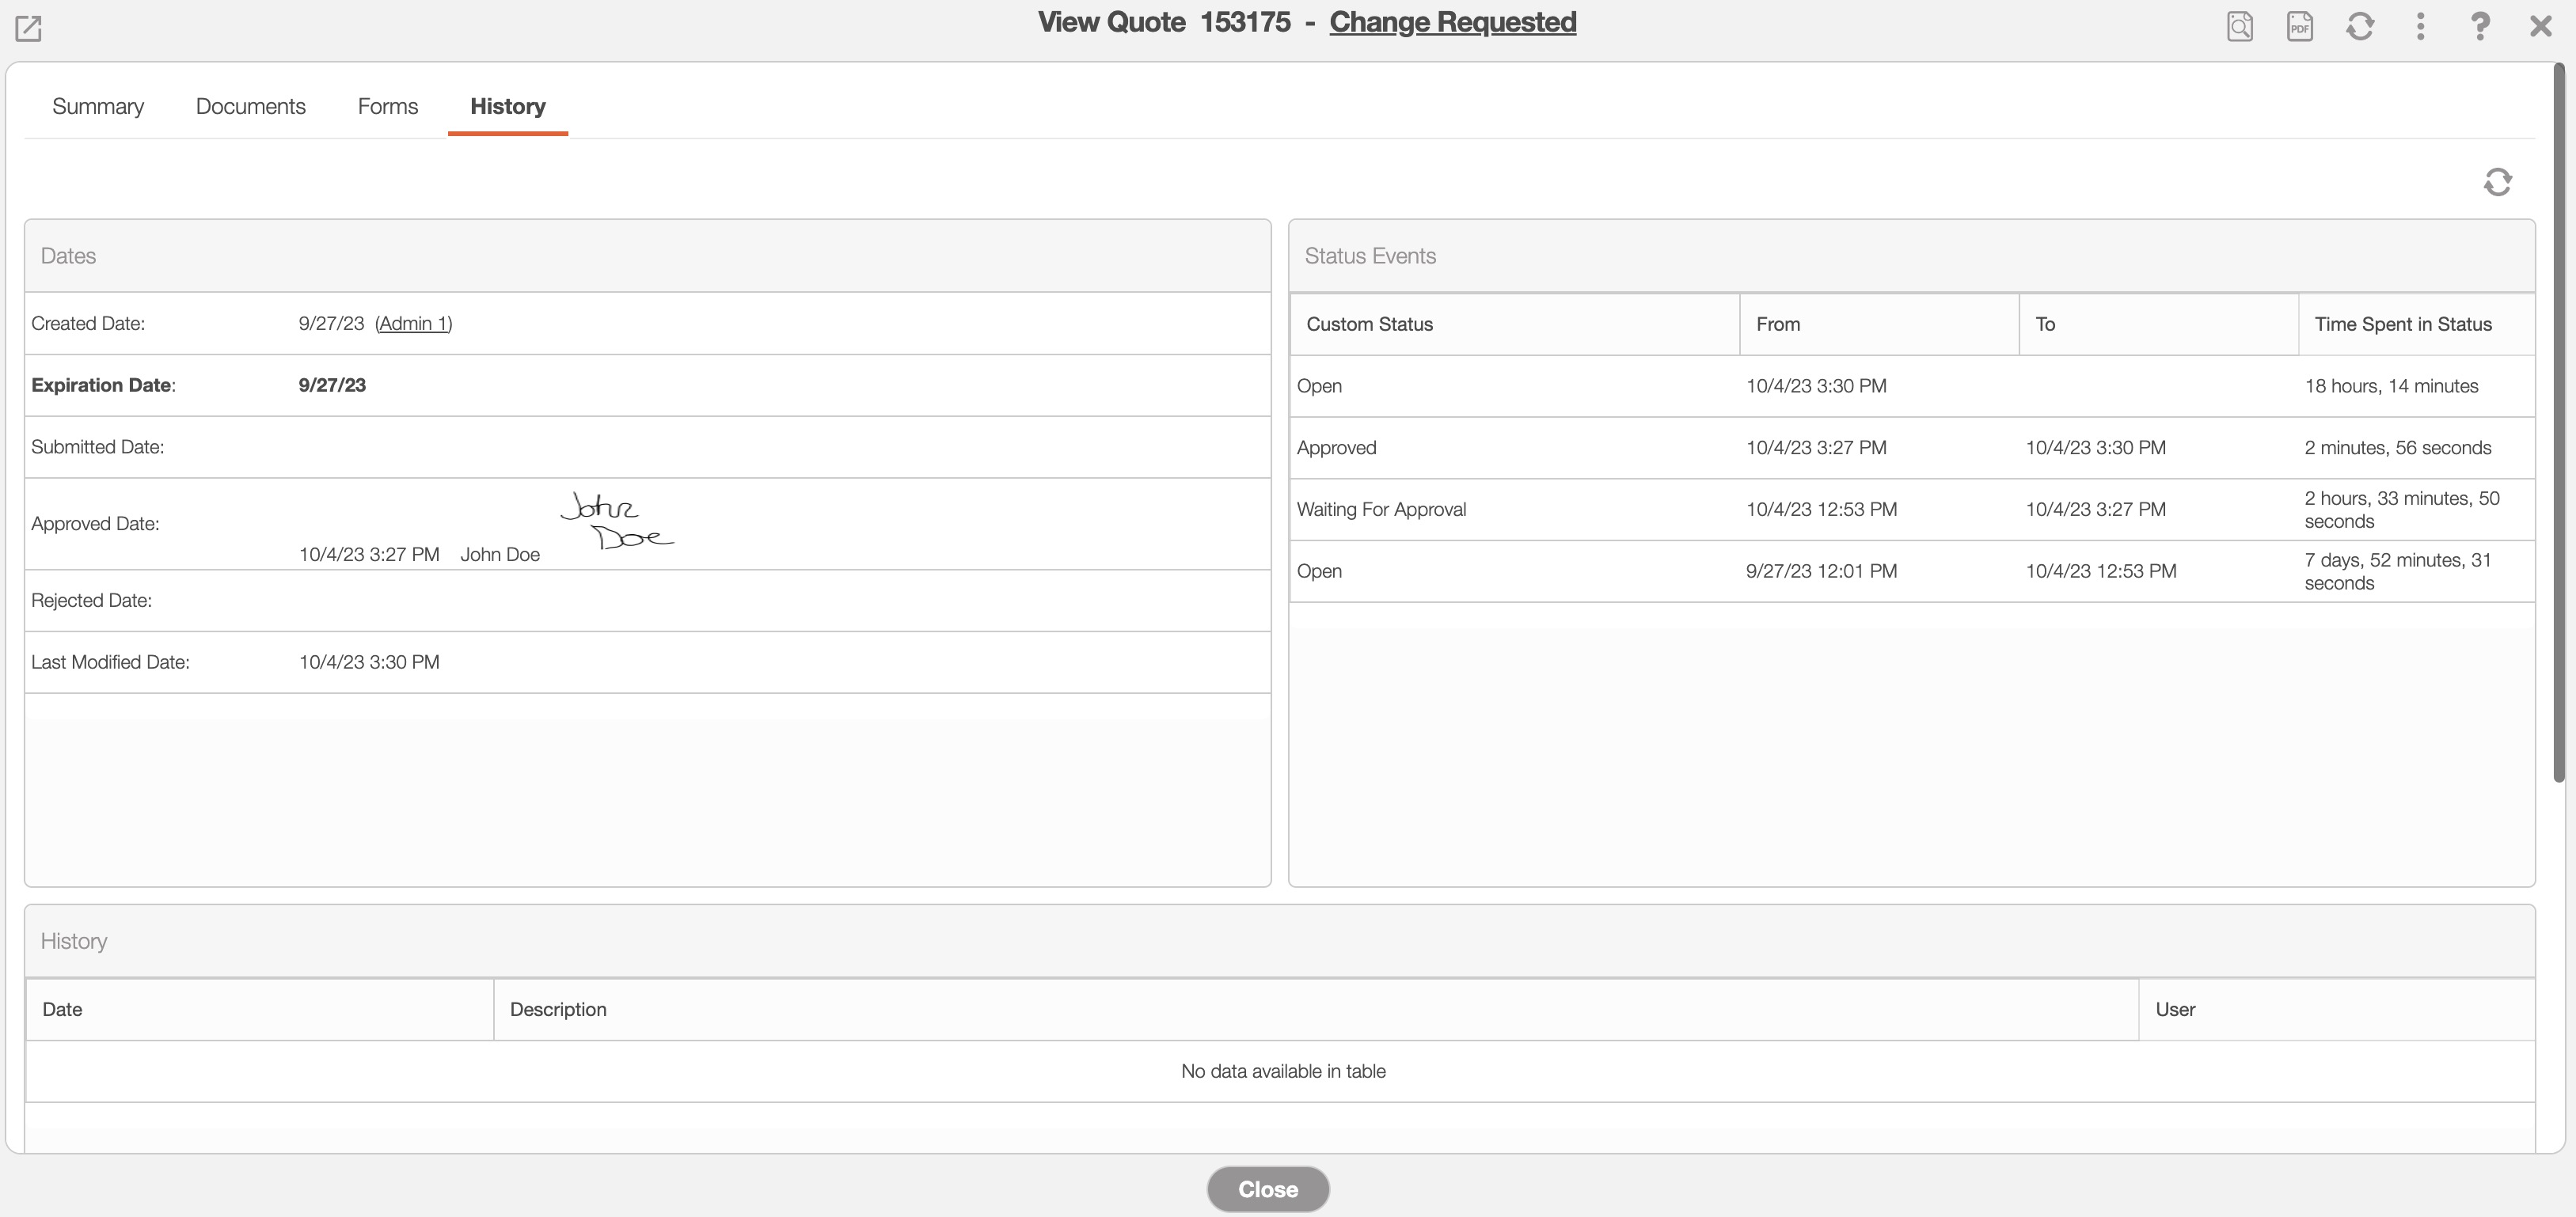
Task: Refresh the History tab data icon
Action: pyautogui.click(x=2497, y=182)
